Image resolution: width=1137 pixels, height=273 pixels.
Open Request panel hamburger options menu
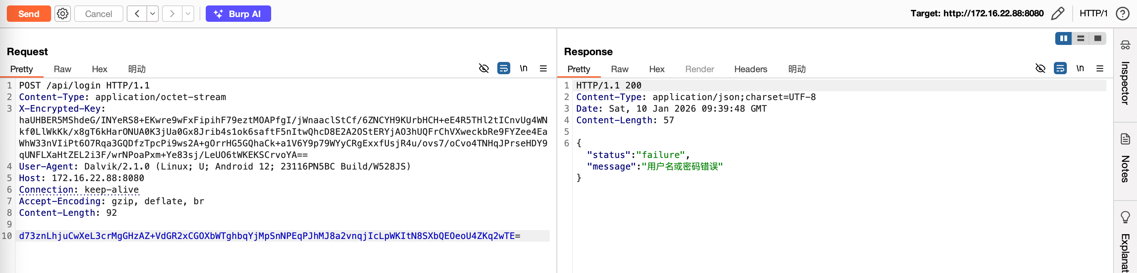543,68
